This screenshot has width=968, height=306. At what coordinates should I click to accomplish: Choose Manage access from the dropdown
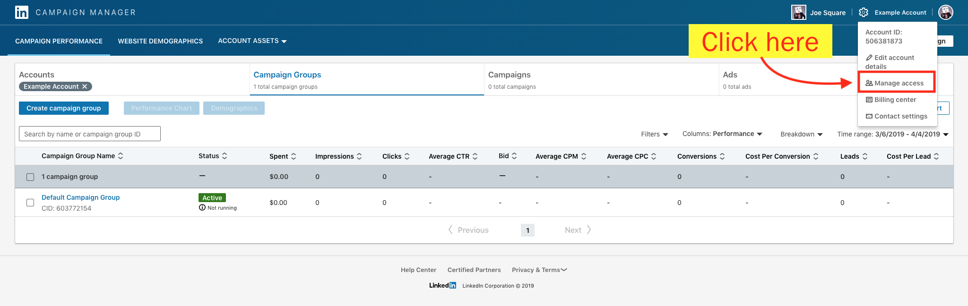pos(894,83)
